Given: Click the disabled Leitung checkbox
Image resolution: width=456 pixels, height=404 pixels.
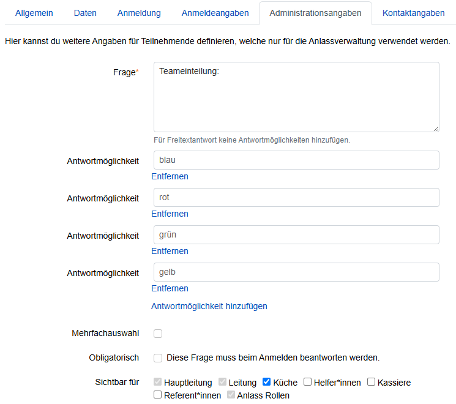Looking at the screenshot, I should [x=222, y=381].
